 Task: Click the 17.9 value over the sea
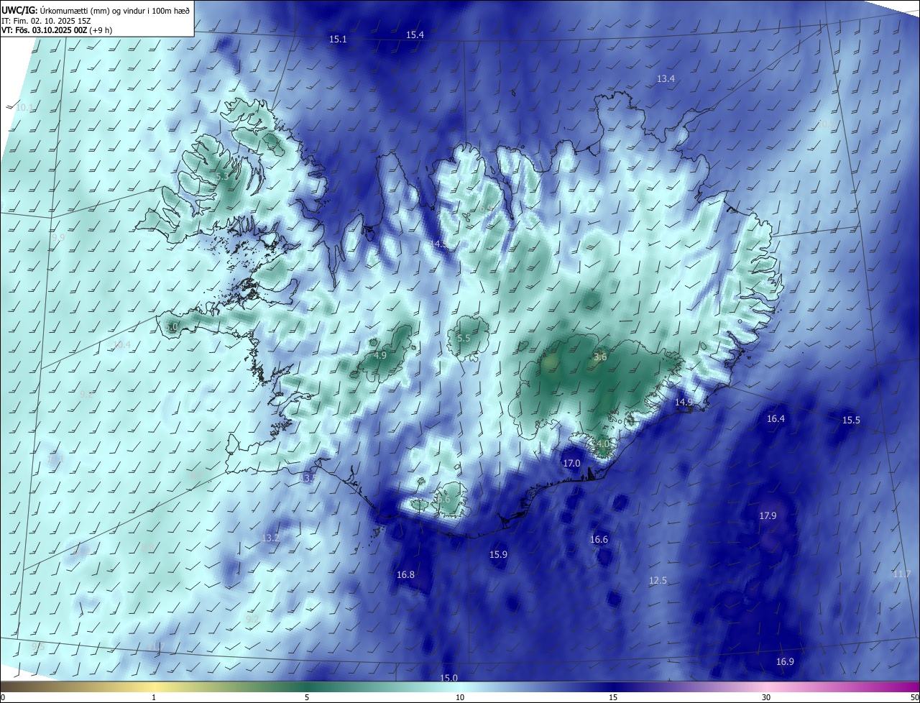(x=768, y=516)
